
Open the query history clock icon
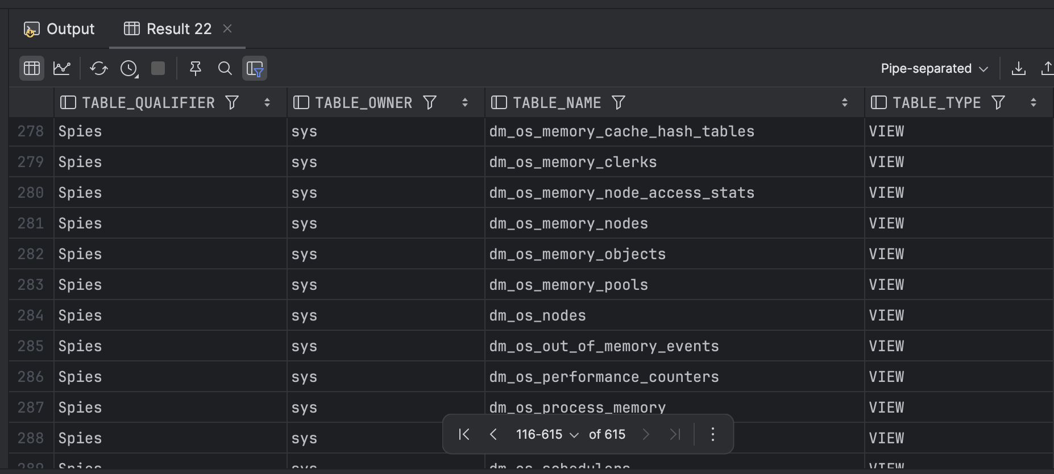(x=129, y=69)
